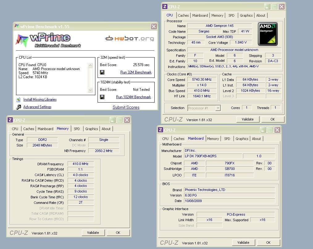Click the Core Voltage value 1.840 V
This screenshot has height=249, width=313.
click(x=241, y=42)
